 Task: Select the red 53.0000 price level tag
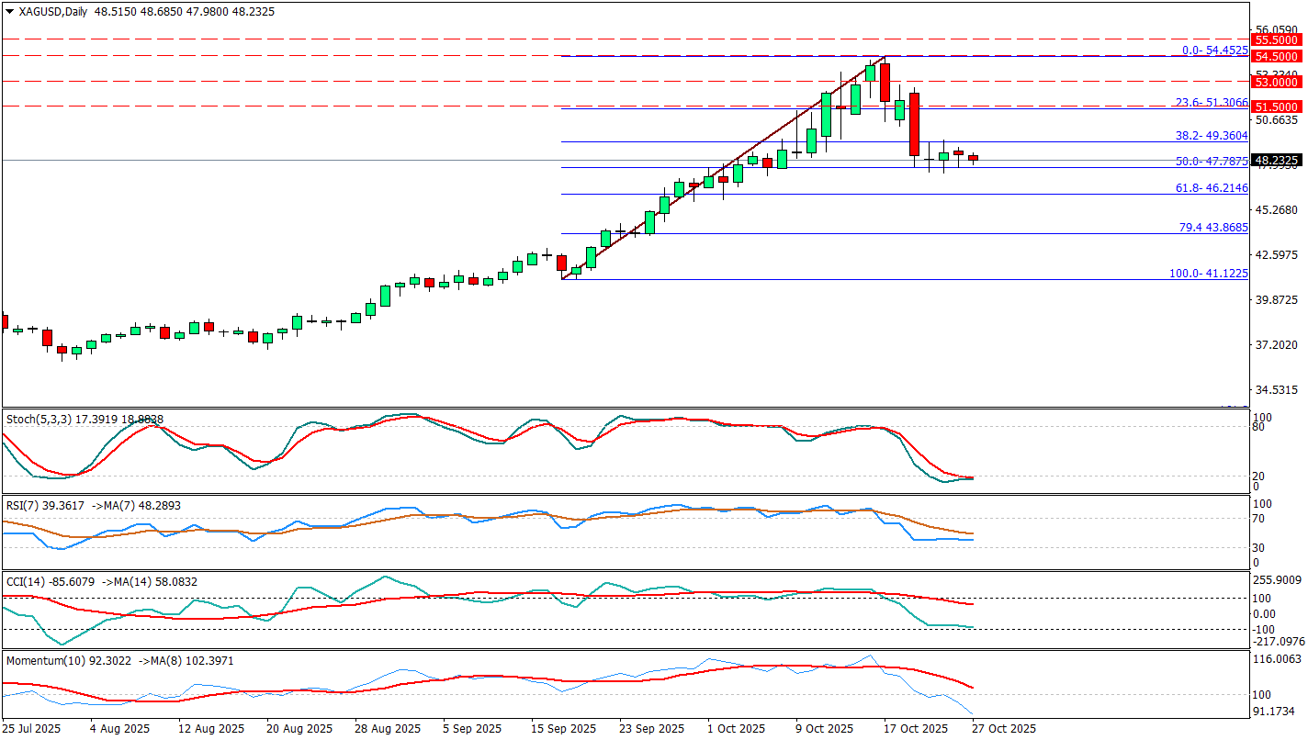(1278, 82)
